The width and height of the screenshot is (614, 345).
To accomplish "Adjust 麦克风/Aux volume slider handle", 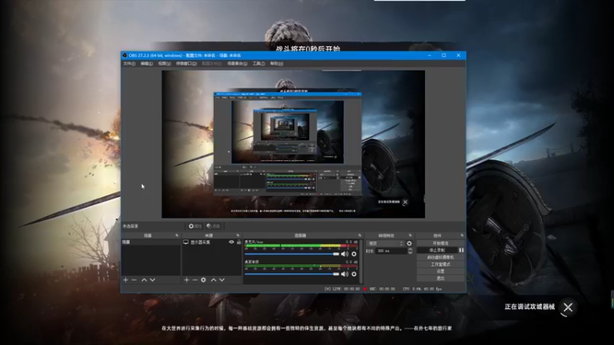I will 336,254.
